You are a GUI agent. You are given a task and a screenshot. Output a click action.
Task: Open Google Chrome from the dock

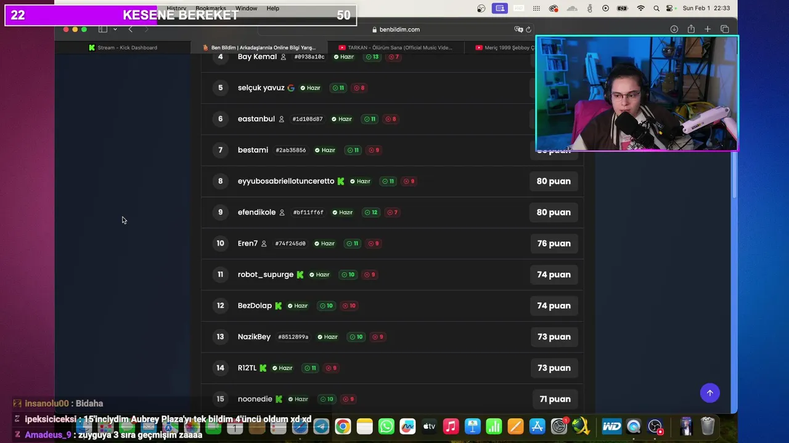[x=343, y=426]
